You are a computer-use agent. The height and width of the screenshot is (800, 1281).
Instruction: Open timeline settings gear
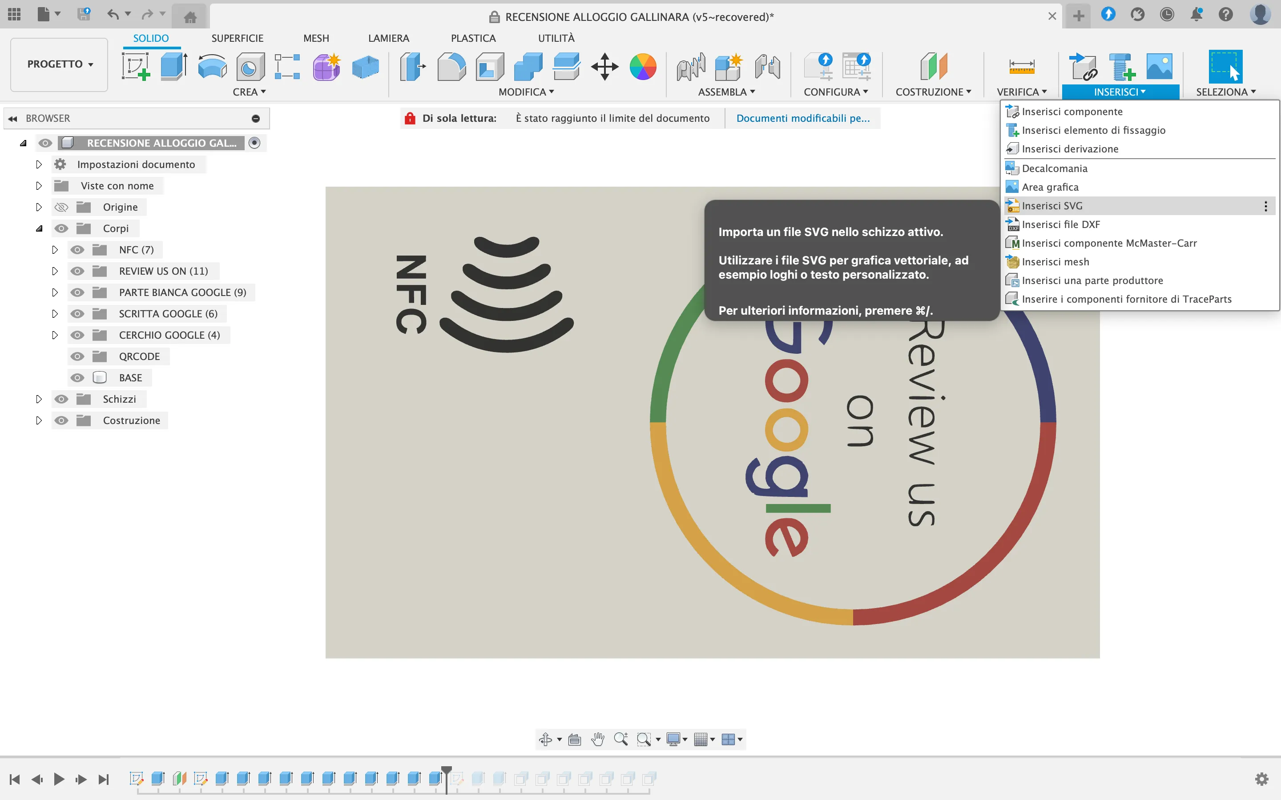click(x=1262, y=779)
